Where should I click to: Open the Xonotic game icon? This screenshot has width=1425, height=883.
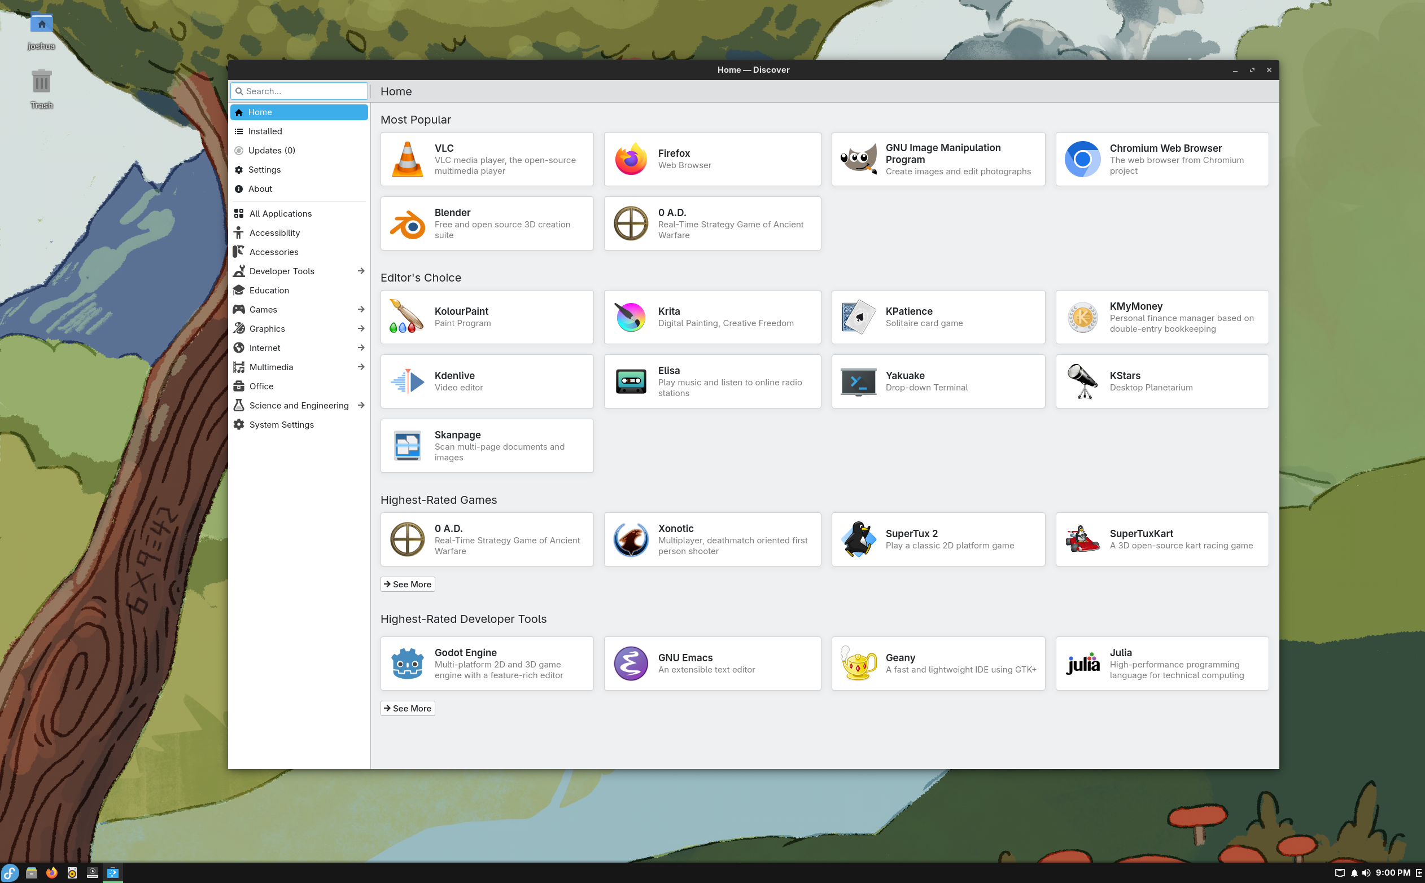point(631,539)
